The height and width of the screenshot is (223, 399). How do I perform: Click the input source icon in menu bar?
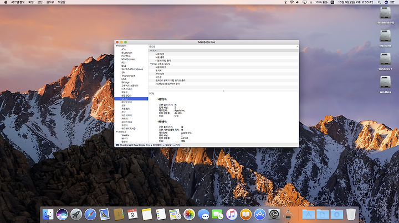[332, 2]
